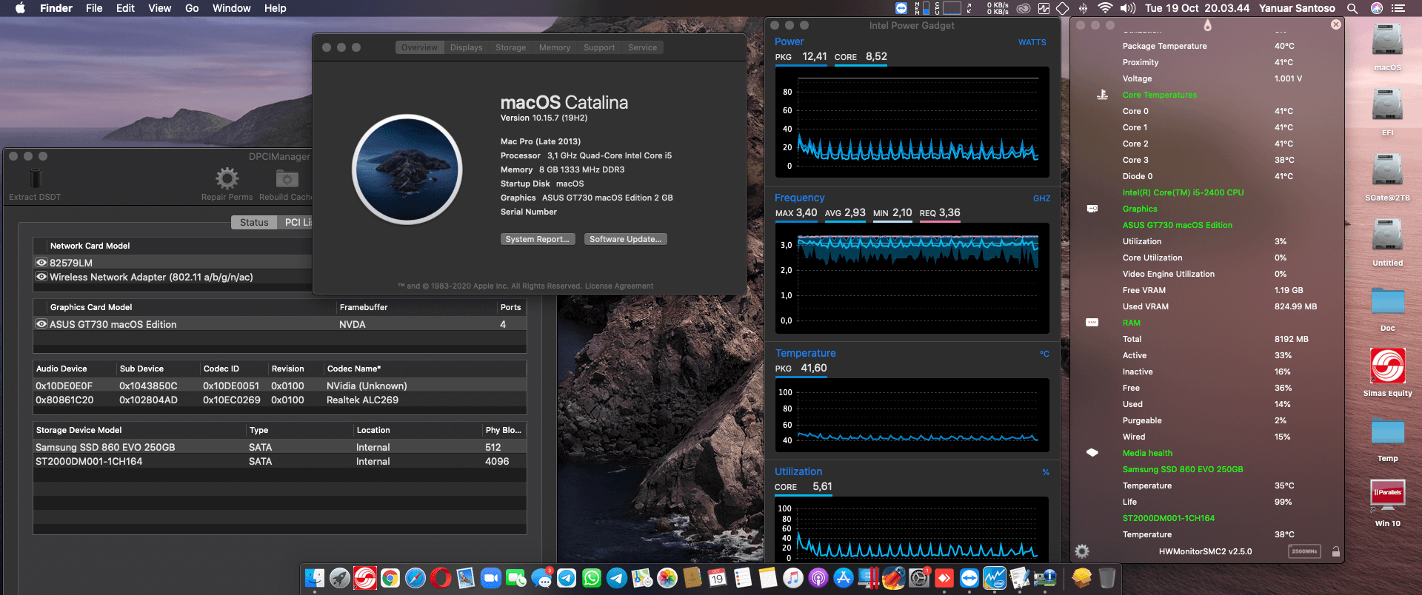Image resolution: width=1422 pixels, height=595 pixels.
Task: Click Rebuild Cache folder icon in DPCIManager
Action: tap(287, 178)
